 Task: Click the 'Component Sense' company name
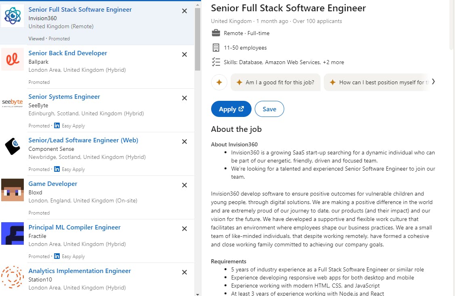51,149
